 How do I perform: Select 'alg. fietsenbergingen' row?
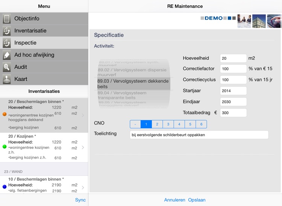click(42, 191)
